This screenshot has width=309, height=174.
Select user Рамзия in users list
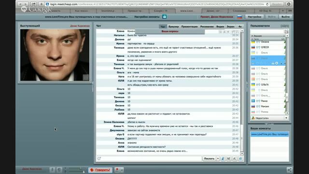(268, 106)
